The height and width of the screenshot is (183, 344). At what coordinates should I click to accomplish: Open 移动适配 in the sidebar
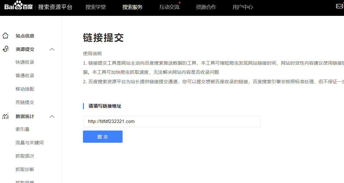25,89
